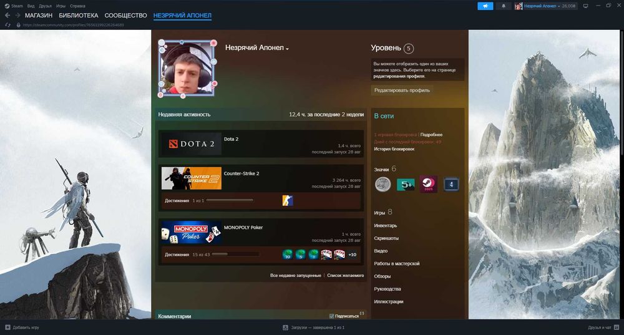Click the forward navigation arrow
This screenshot has width=624, height=335.
(17, 15)
